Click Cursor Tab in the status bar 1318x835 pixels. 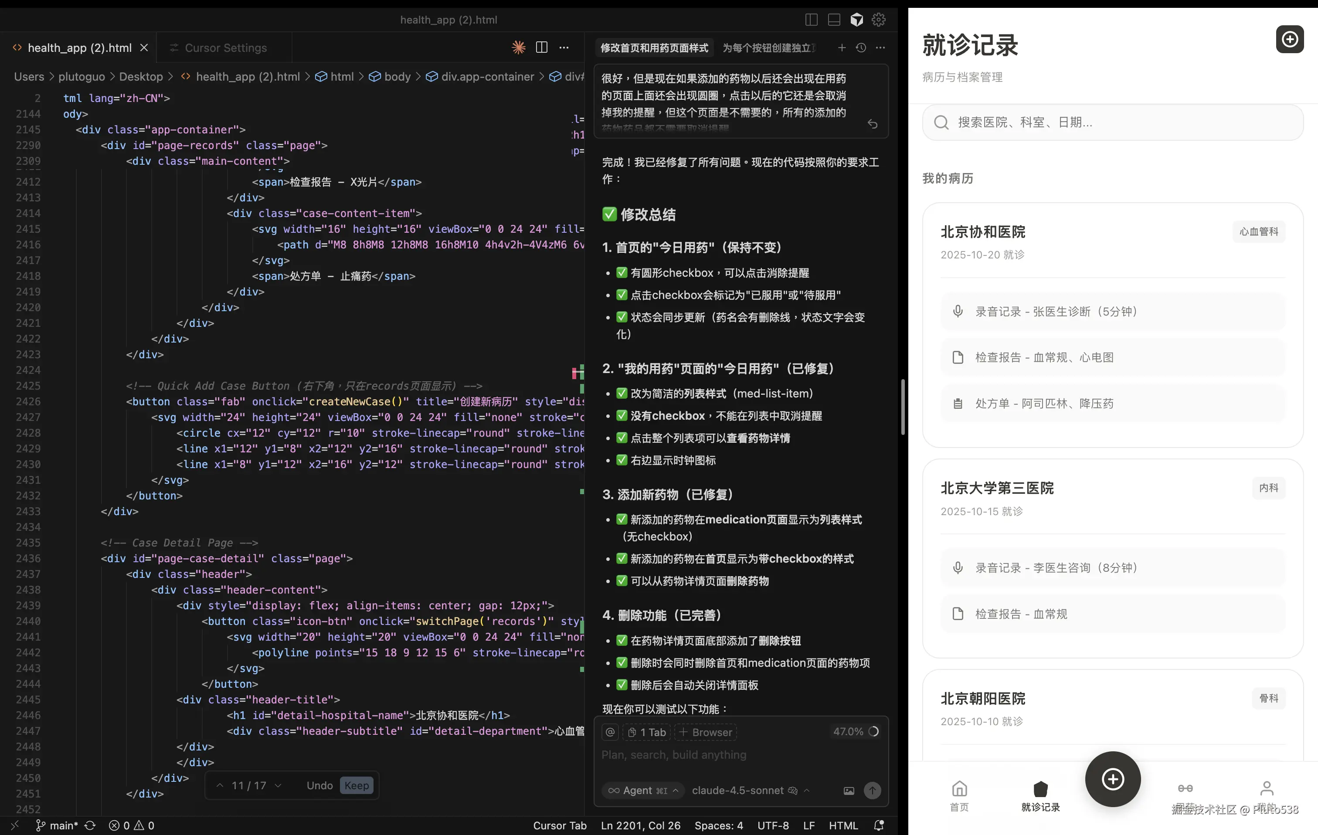pos(559,825)
